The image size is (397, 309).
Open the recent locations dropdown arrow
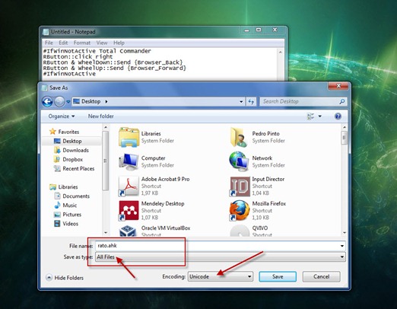pos(68,102)
